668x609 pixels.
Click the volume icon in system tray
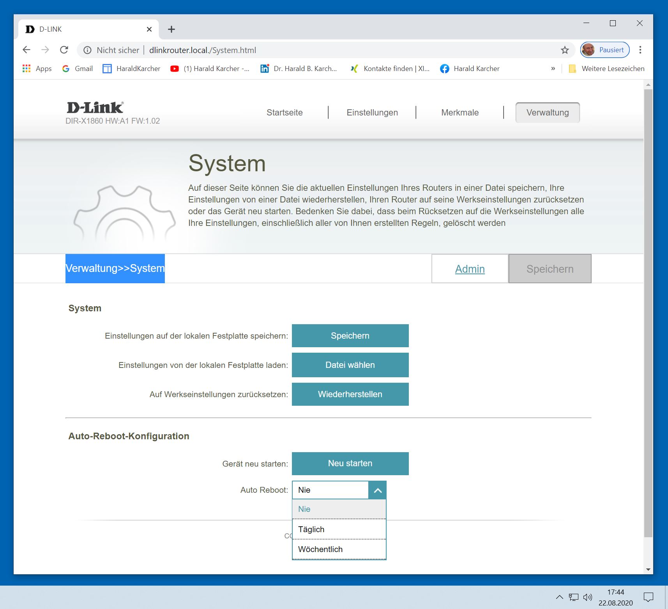[587, 597]
